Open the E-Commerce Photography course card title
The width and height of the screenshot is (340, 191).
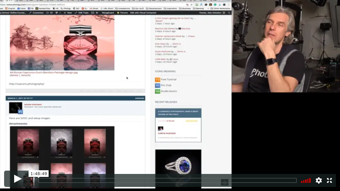point(178,113)
